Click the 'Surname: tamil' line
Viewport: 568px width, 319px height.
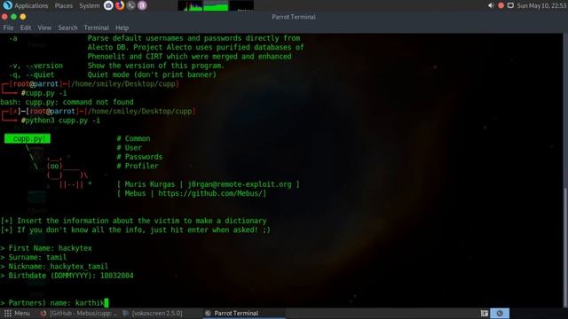34,257
